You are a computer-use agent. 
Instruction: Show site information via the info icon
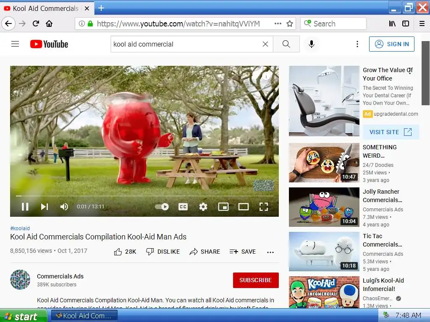coord(82,23)
